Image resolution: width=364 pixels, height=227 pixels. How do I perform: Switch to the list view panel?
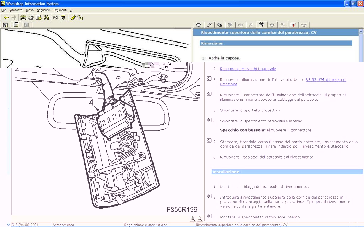click(x=16, y=25)
